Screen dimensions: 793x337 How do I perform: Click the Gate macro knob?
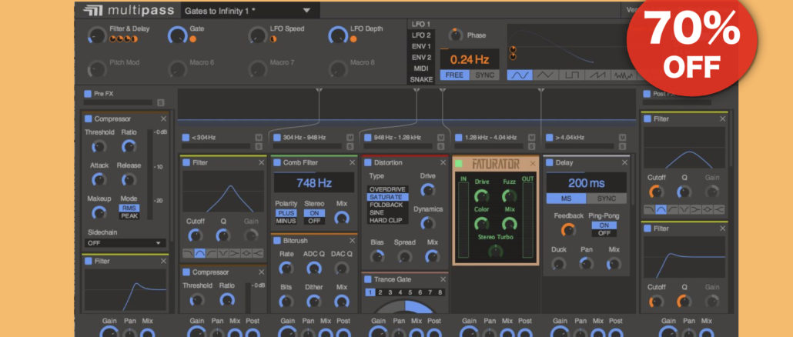pyautogui.click(x=177, y=35)
